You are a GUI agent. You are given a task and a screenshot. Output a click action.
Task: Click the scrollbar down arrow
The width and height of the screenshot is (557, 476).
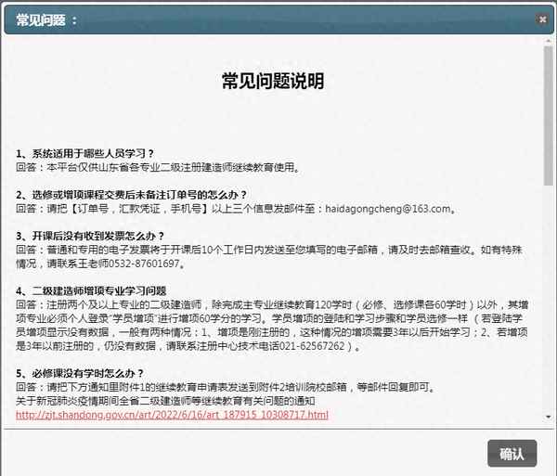coord(549,417)
